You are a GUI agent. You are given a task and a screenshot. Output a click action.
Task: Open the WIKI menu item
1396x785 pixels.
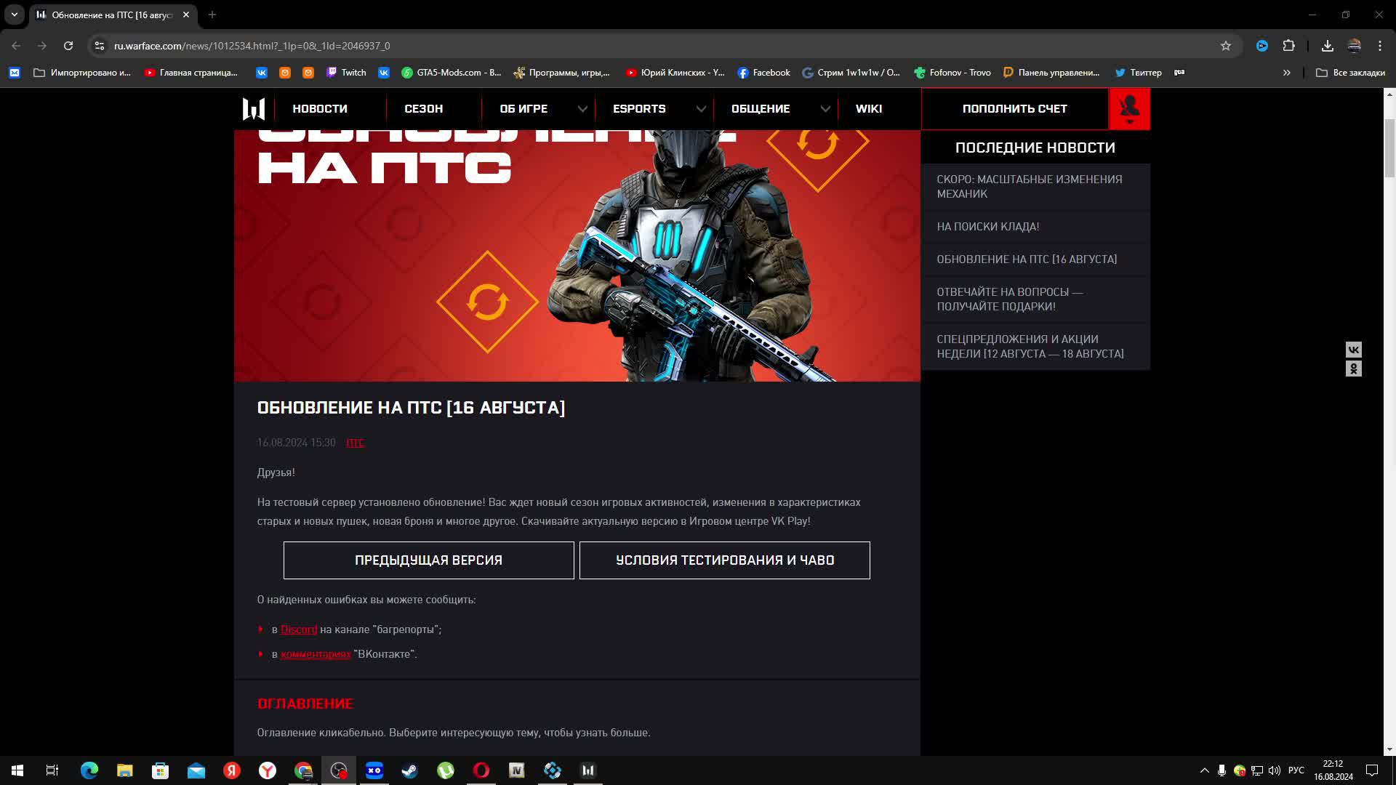[868, 109]
